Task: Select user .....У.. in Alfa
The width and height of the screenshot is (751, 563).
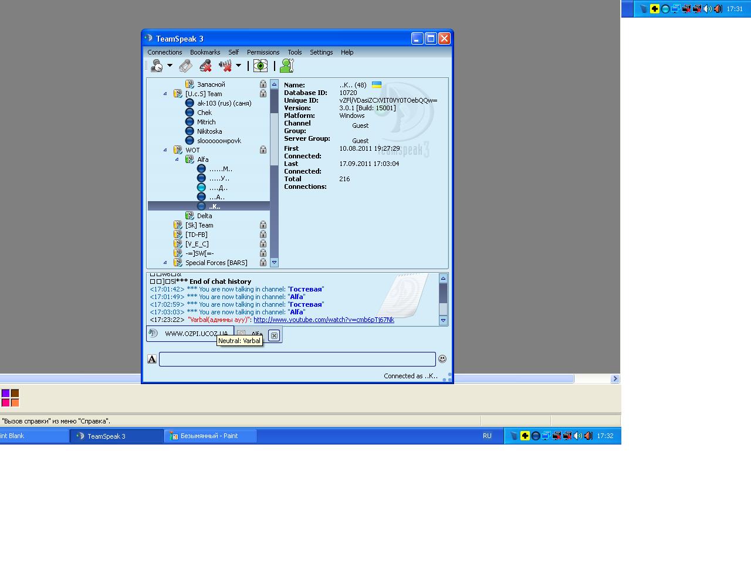Action: pyautogui.click(x=219, y=178)
